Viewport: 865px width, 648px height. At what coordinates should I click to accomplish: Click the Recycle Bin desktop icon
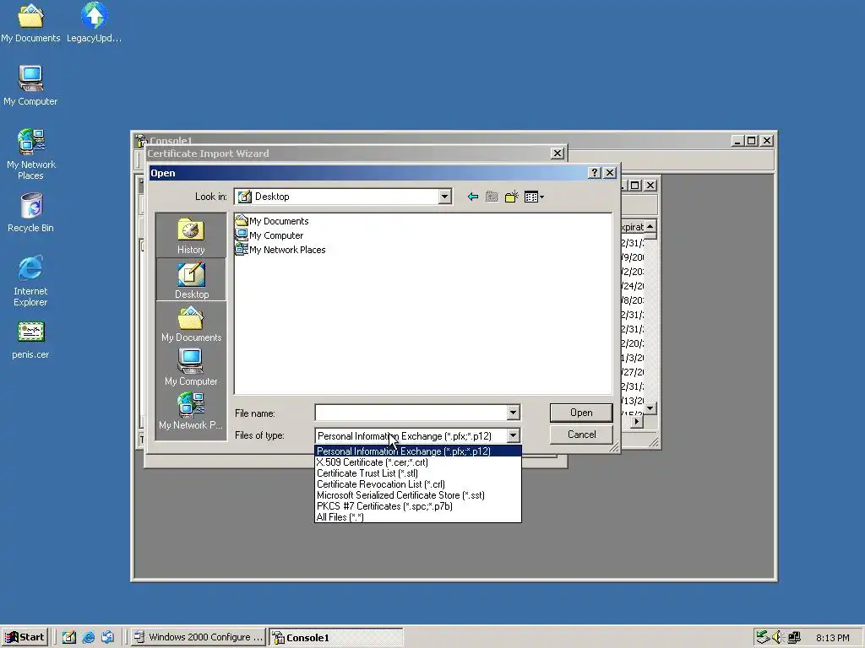tap(30, 213)
